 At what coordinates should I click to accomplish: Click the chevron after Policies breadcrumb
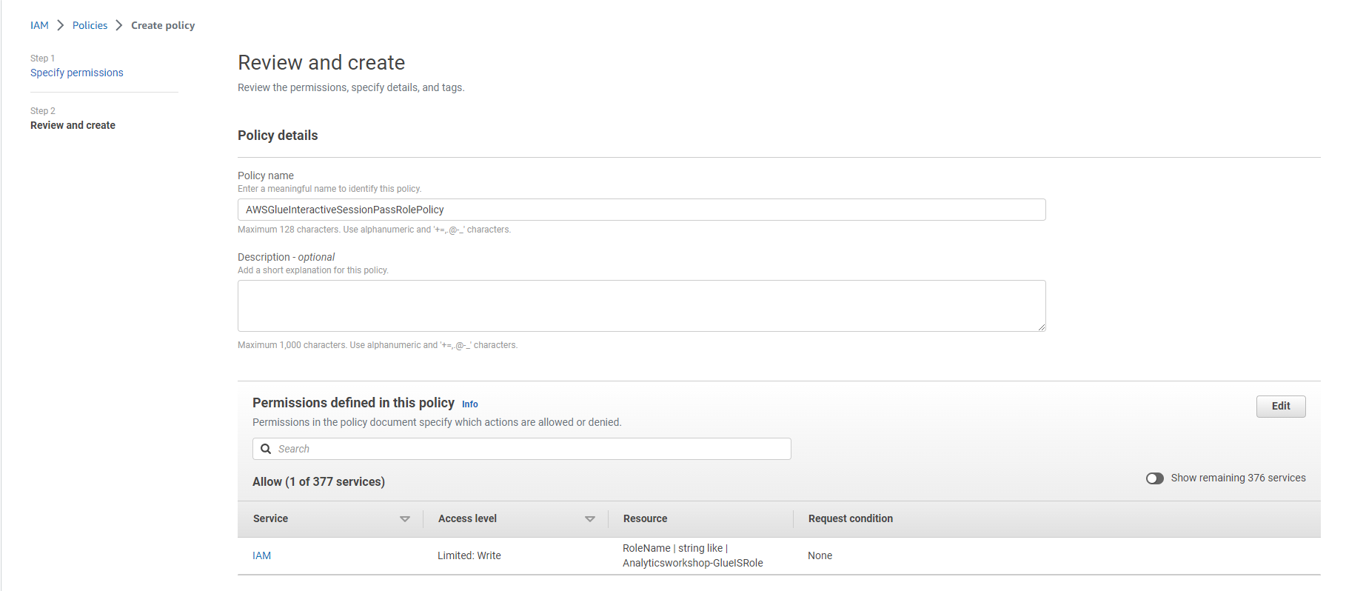tap(119, 25)
